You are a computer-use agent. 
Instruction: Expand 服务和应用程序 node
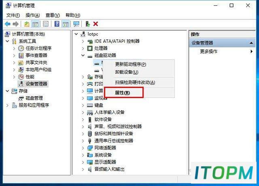click(x=7, y=105)
